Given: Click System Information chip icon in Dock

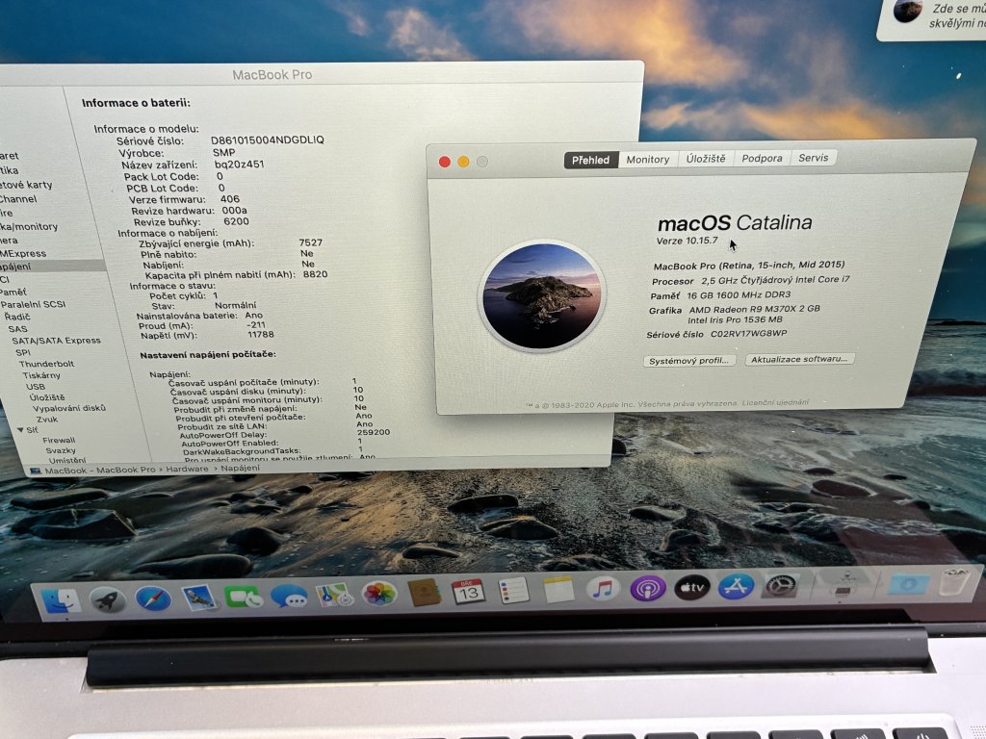Looking at the screenshot, I should pyautogui.click(x=844, y=584).
